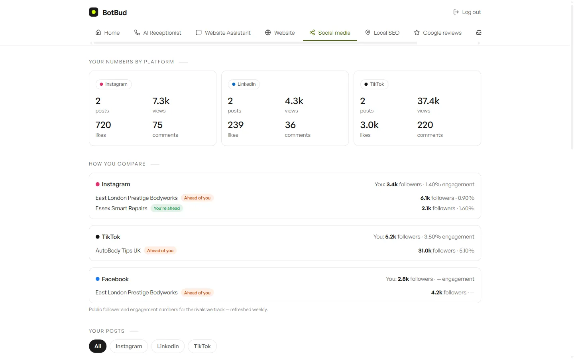Click the LinkedIn platform badge in numbers card
Viewport: 574px width, 359px height.
pos(244,84)
